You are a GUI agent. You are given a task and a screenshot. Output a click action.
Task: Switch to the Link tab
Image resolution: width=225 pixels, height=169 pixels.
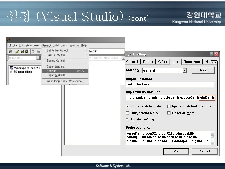tap(175, 62)
